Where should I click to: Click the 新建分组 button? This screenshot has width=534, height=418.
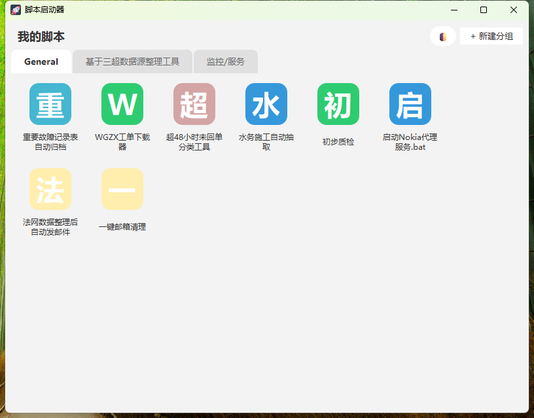pyautogui.click(x=491, y=37)
